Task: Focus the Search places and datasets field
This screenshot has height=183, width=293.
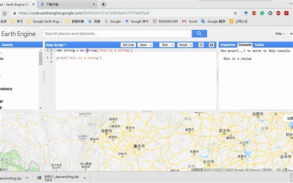Action: click(117, 34)
